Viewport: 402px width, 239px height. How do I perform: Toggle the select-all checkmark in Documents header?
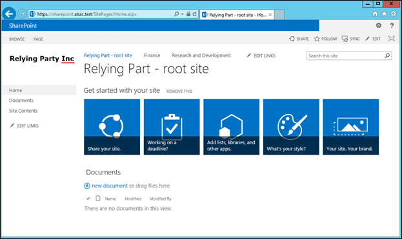click(88, 198)
